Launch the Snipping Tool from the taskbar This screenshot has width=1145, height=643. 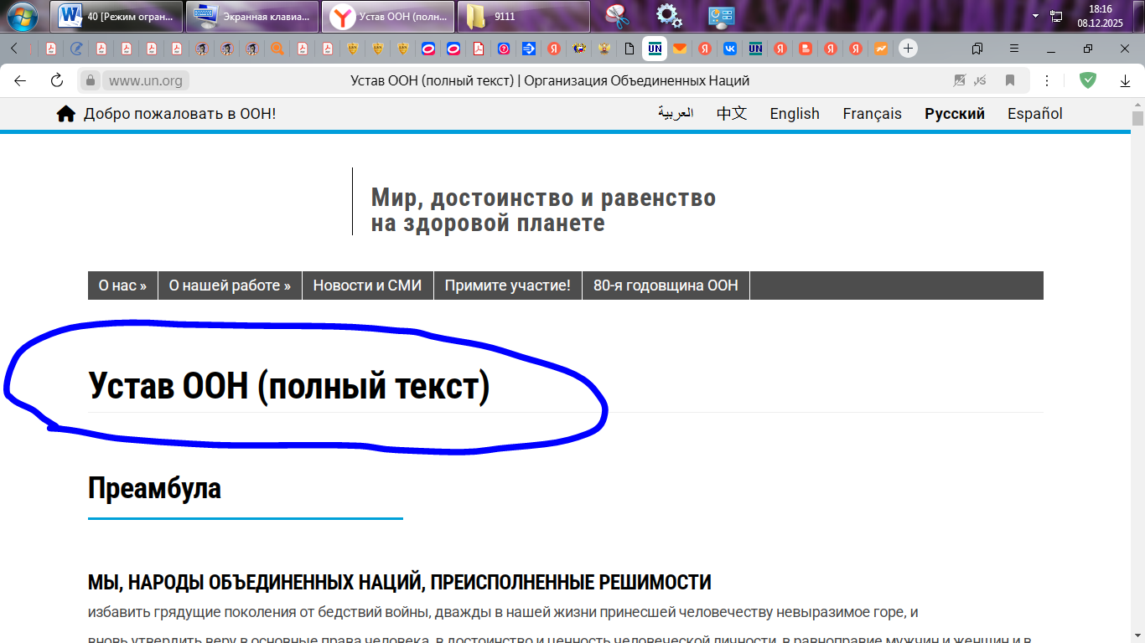click(x=618, y=16)
